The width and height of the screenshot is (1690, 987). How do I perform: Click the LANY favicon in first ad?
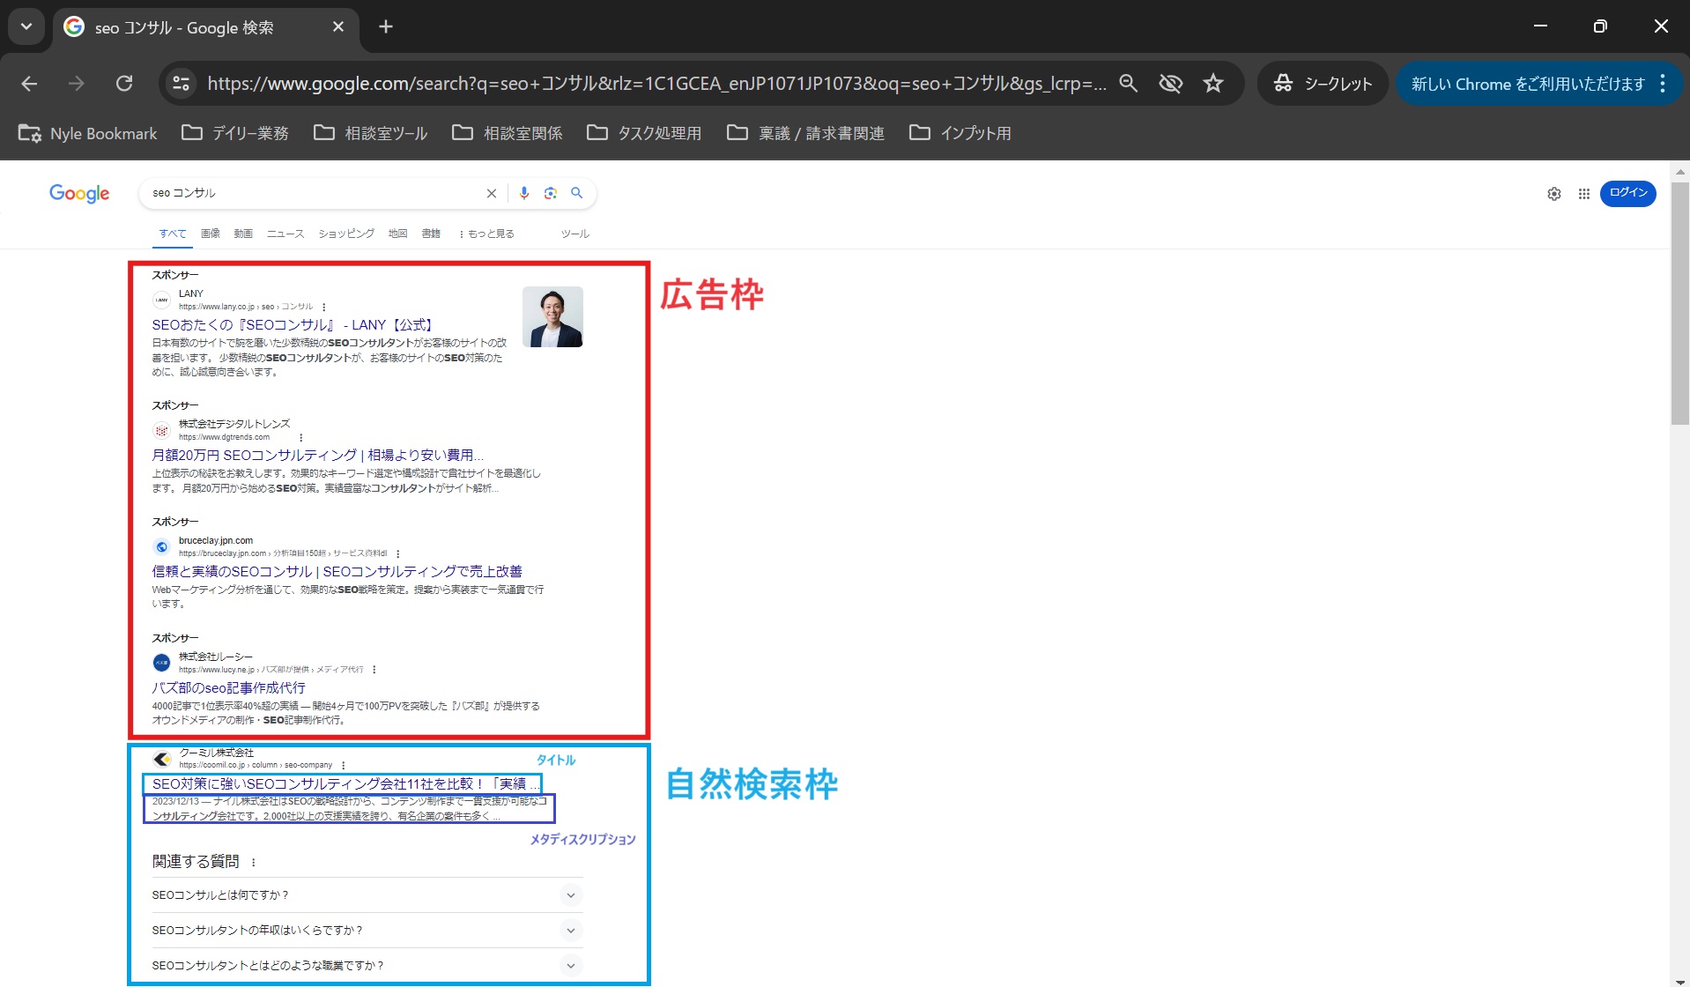[x=161, y=300]
